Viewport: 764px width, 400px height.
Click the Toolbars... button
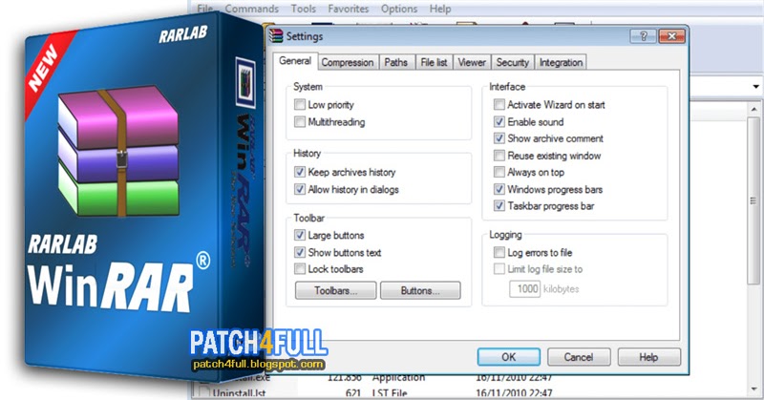click(336, 290)
